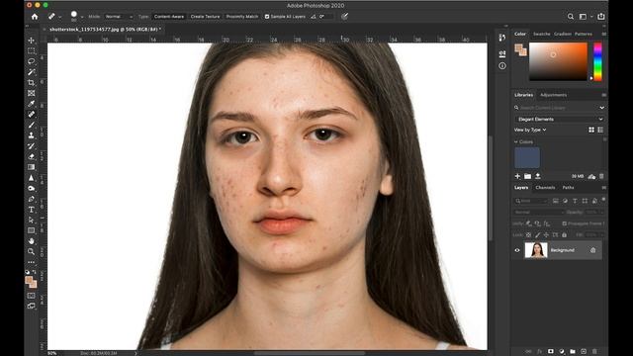Screen dimensions: 633x356
Task: Click the foreground color swatch in toolbox
Action: (29, 281)
